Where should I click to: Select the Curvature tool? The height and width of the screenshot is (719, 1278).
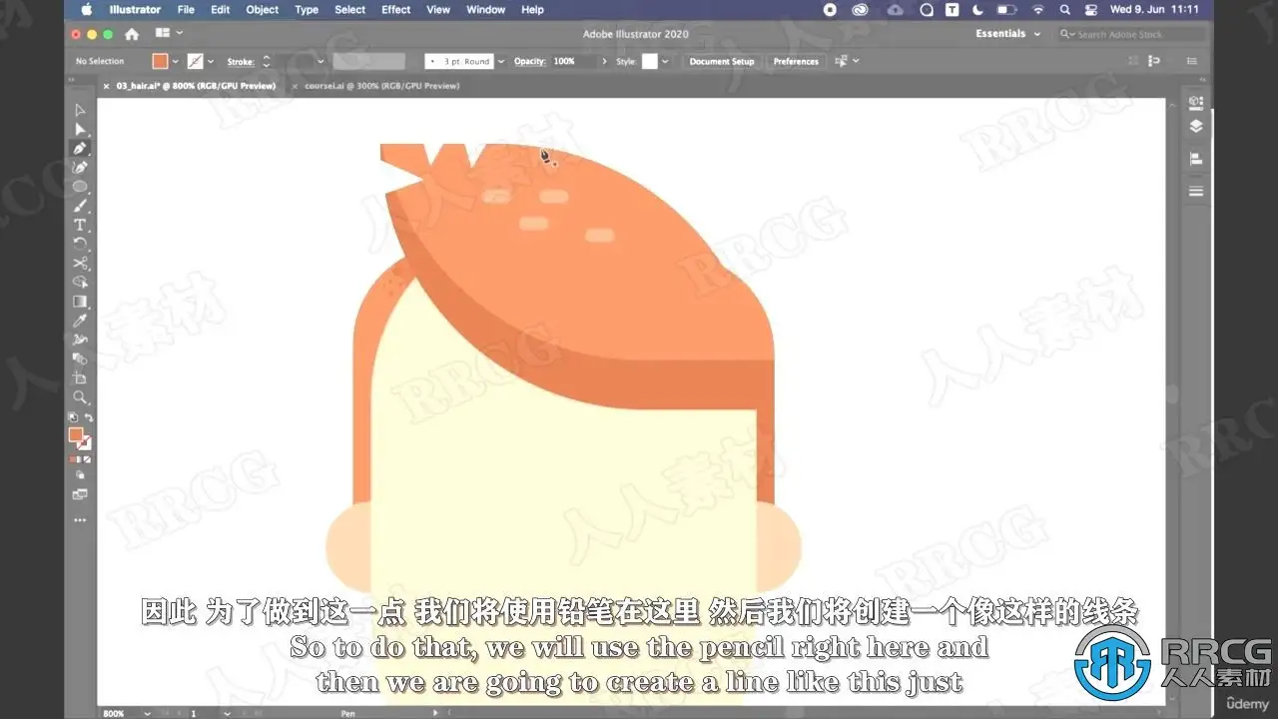click(x=80, y=167)
